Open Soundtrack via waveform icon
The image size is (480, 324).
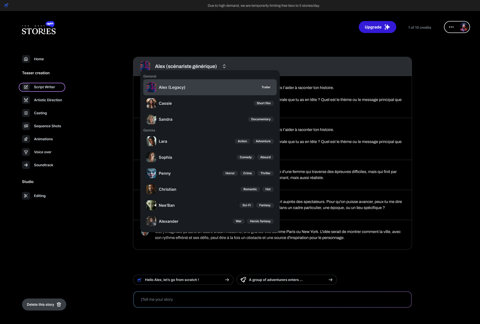(x=26, y=165)
